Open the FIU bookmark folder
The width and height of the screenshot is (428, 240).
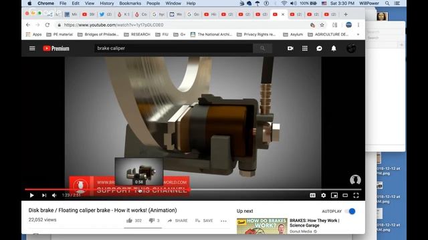coord(162,34)
